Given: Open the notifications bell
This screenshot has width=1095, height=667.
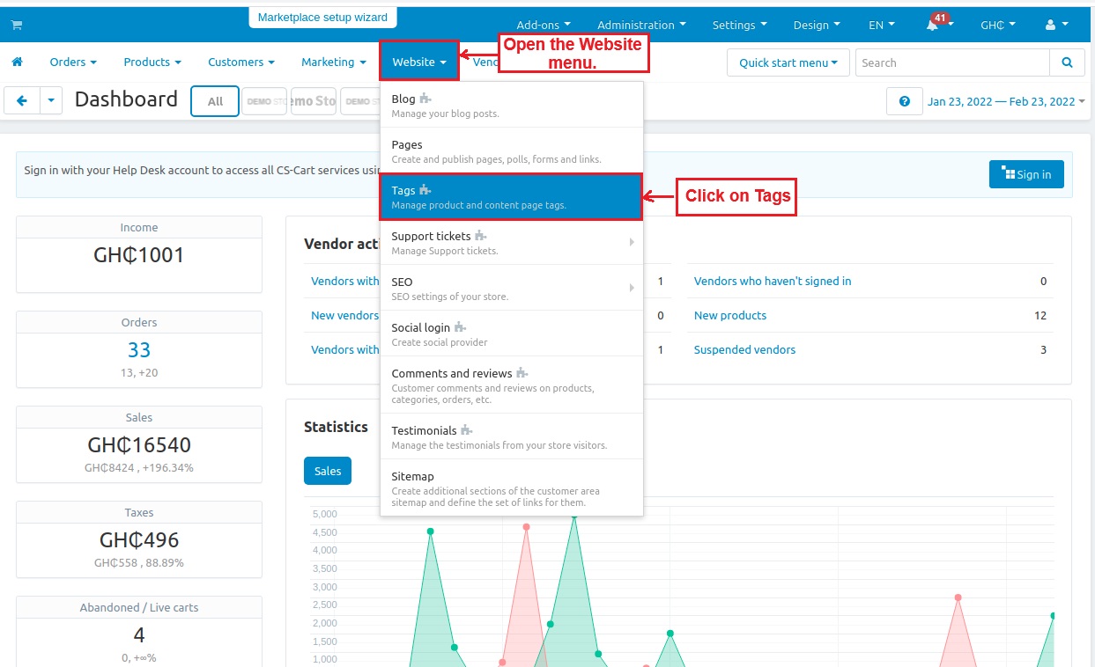Looking at the screenshot, I should click(932, 26).
